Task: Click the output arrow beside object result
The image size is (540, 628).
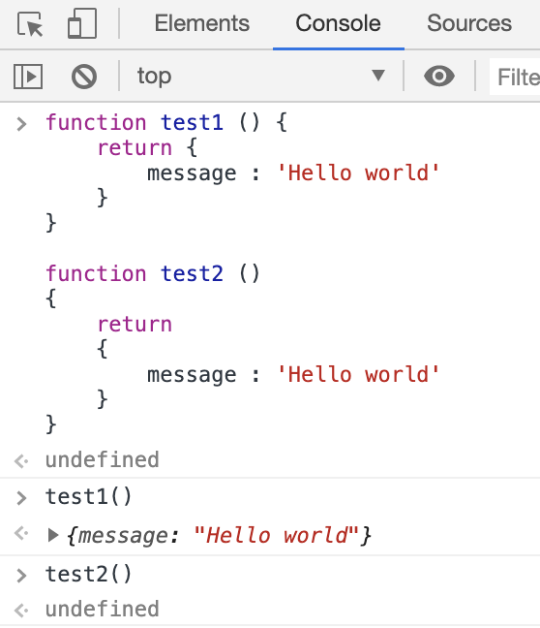Action: tap(21, 533)
